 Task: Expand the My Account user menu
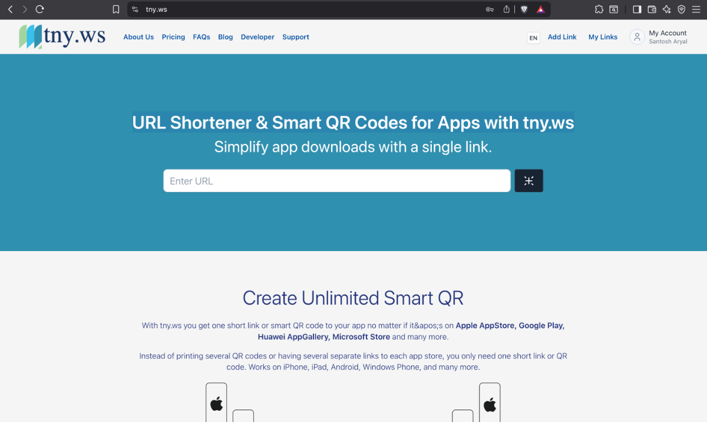pos(659,37)
